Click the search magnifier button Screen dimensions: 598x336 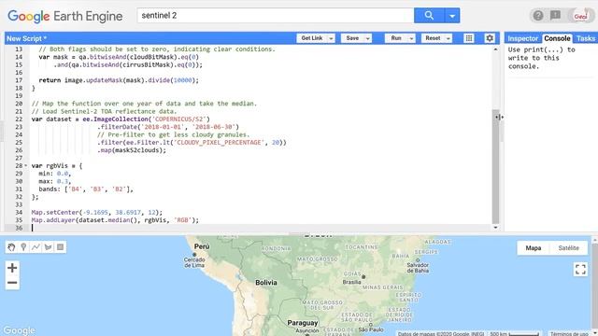tap(429, 16)
